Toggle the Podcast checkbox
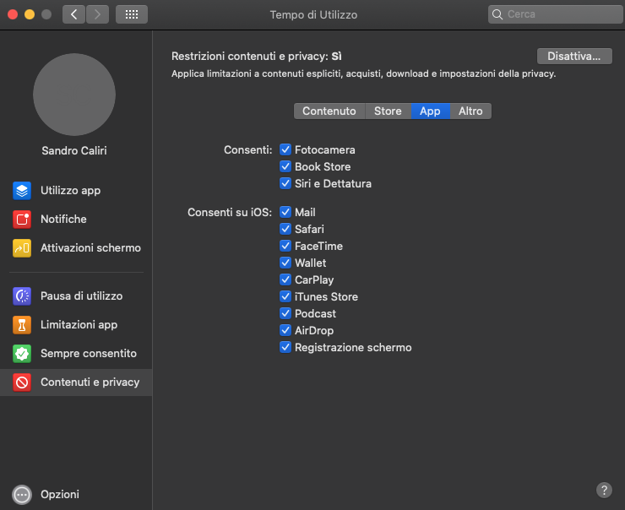This screenshot has height=510, width=625. tap(285, 313)
